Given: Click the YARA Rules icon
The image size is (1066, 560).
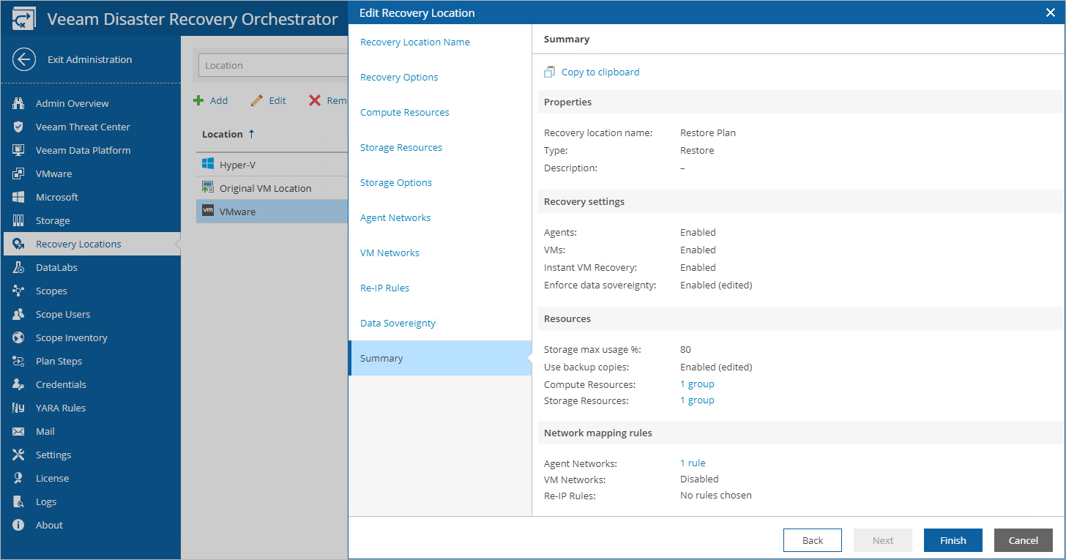Looking at the screenshot, I should coord(19,408).
